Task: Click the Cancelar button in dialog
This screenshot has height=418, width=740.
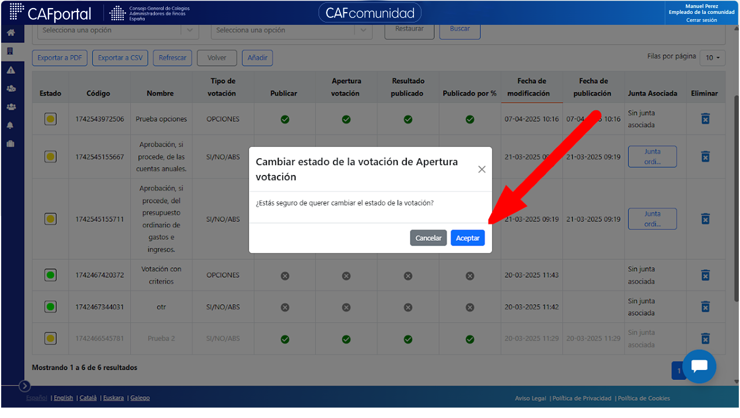Action: point(428,238)
